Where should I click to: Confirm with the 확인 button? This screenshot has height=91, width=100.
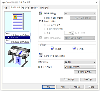(48, 87)
